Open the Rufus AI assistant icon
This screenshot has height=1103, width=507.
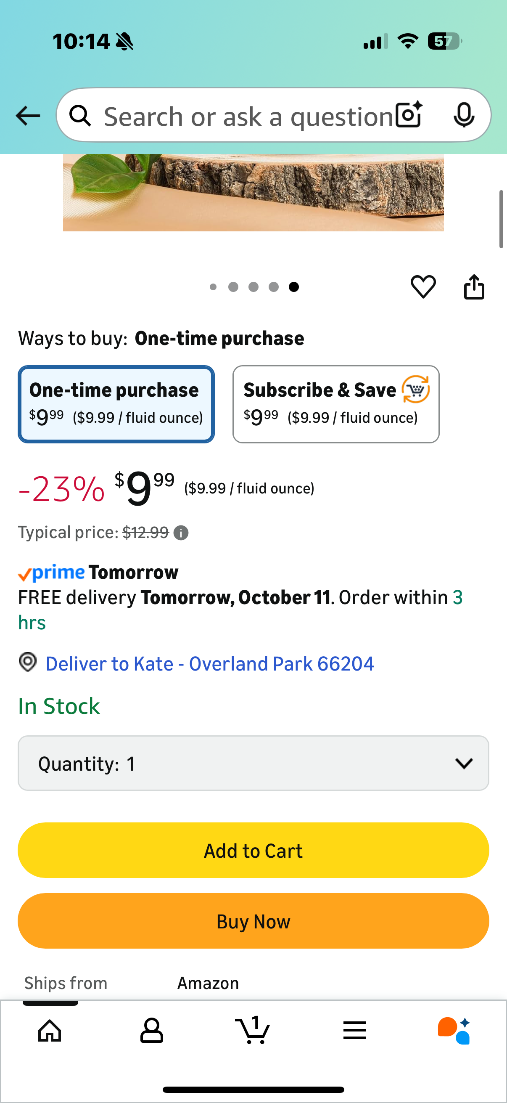click(x=454, y=1030)
